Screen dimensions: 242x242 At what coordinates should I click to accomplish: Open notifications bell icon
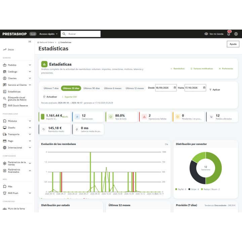coord(229,34)
